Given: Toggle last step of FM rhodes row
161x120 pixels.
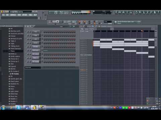Looking at the screenshot, I should [x=74, y=62].
